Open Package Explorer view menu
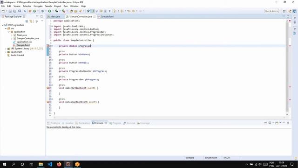The height and width of the screenshot is (168, 298). point(42,21)
